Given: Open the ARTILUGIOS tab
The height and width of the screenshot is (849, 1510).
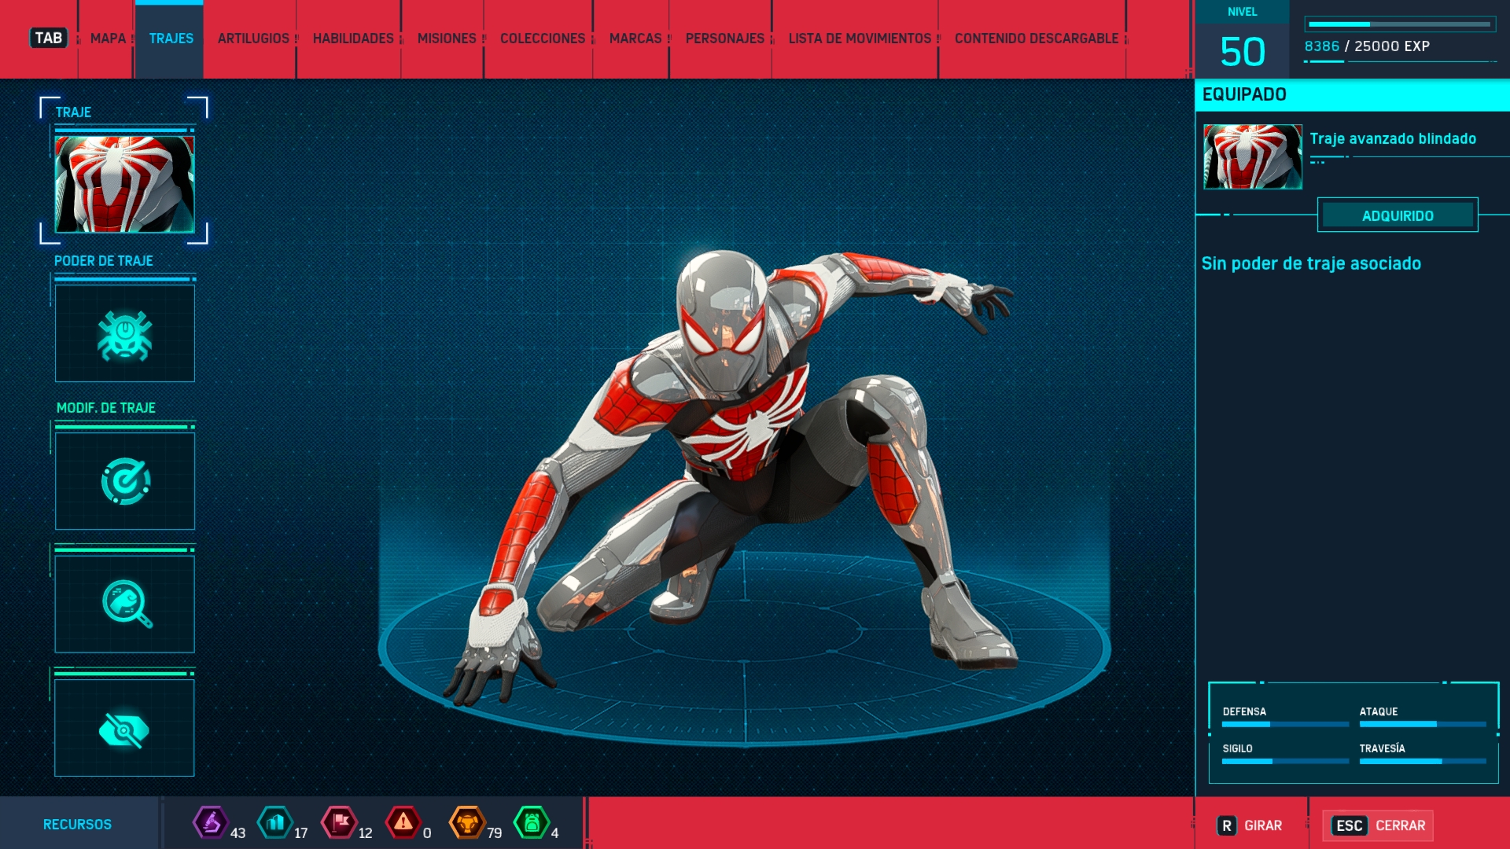Looking at the screenshot, I should click(x=253, y=39).
